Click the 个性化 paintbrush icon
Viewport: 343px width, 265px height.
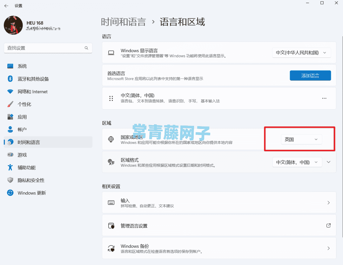tap(10, 104)
